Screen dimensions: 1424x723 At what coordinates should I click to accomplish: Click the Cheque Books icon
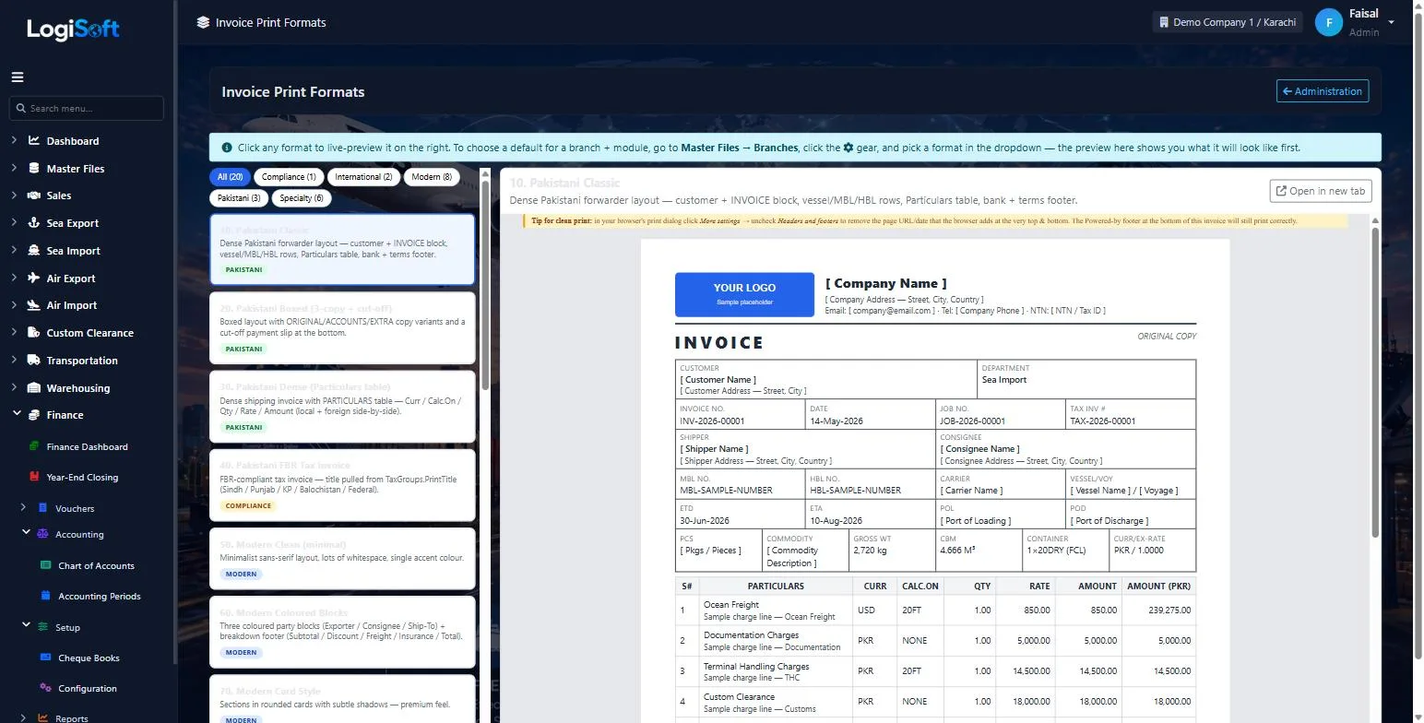(x=45, y=658)
